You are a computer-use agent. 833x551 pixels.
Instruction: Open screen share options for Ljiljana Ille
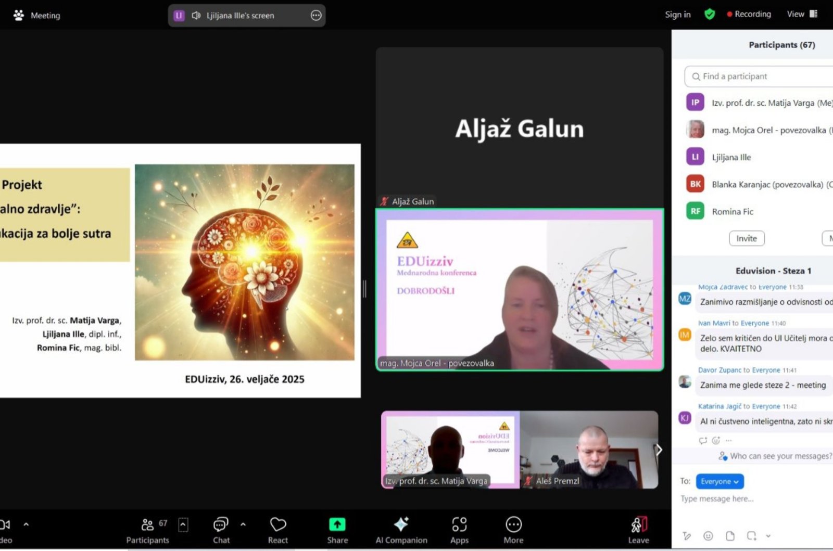(x=316, y=16)
